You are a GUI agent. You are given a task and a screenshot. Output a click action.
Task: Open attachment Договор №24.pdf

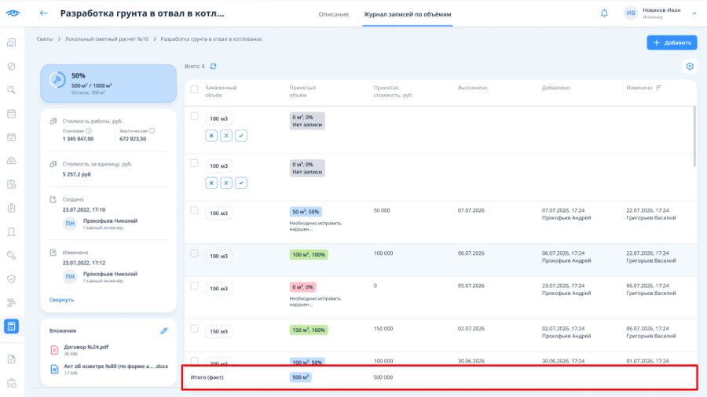[x=86, y=347]
